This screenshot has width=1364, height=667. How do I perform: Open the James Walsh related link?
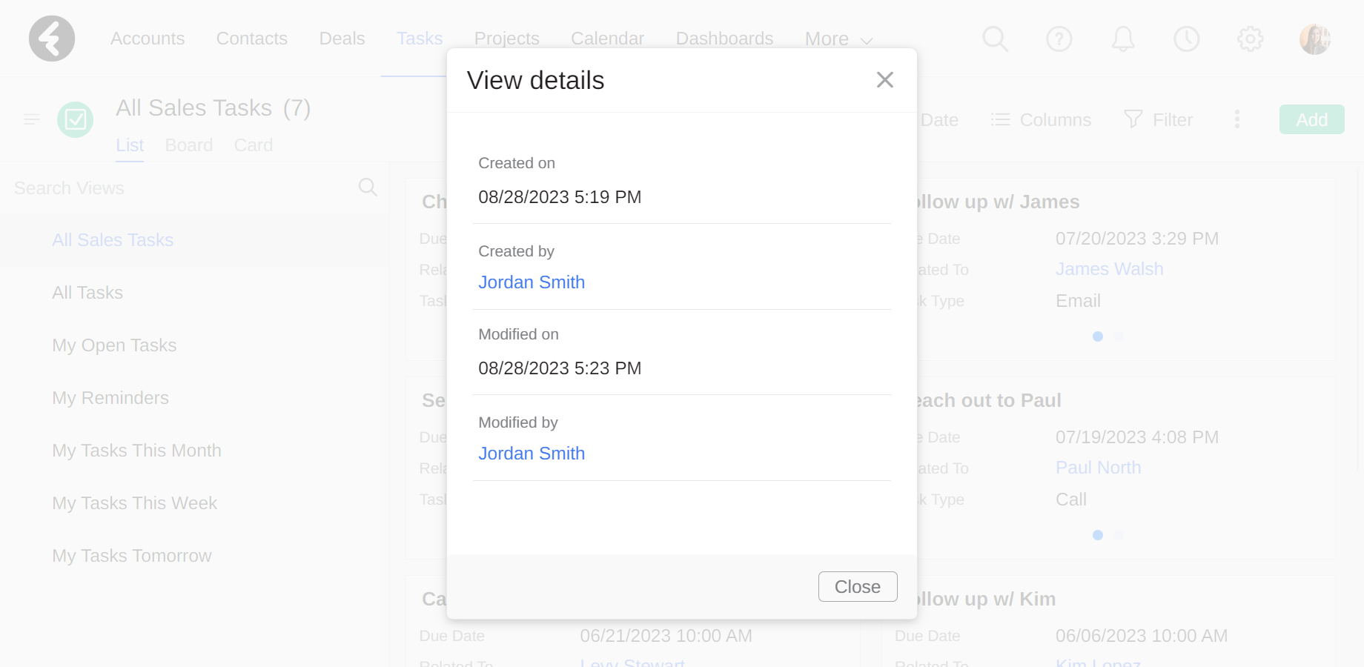[x=1110, y=269]
